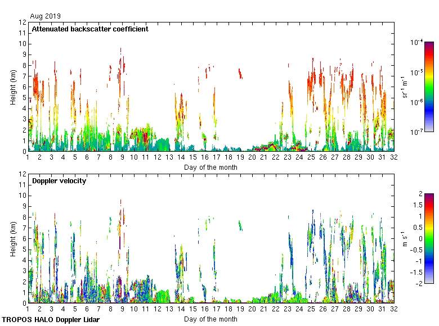This screenshot has width=439, height=326.
Task: Click the backscatter colorbar at the top right
Action: pyautogui.click(x=429, y=87)
